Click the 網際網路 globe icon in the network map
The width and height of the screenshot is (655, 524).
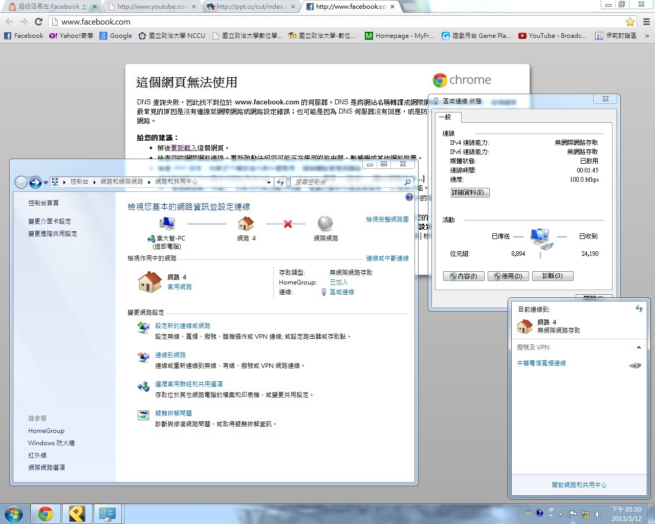click(325, 224)
